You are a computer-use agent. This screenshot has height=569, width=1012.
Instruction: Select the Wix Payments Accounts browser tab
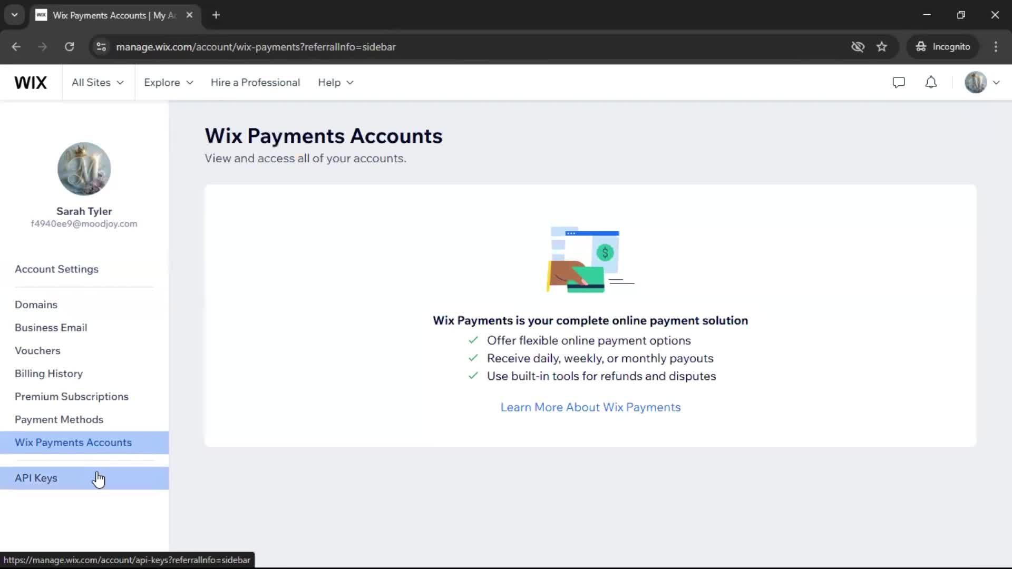tap(115, 15)
